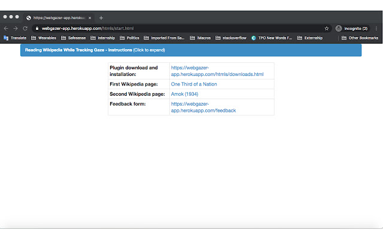Go back with the browser back arrow

(x=6, y=29)
